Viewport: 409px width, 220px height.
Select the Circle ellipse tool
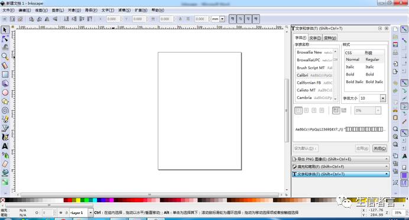point(5,93)
